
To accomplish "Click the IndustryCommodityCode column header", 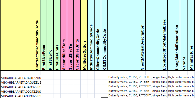I will [91, 35].
